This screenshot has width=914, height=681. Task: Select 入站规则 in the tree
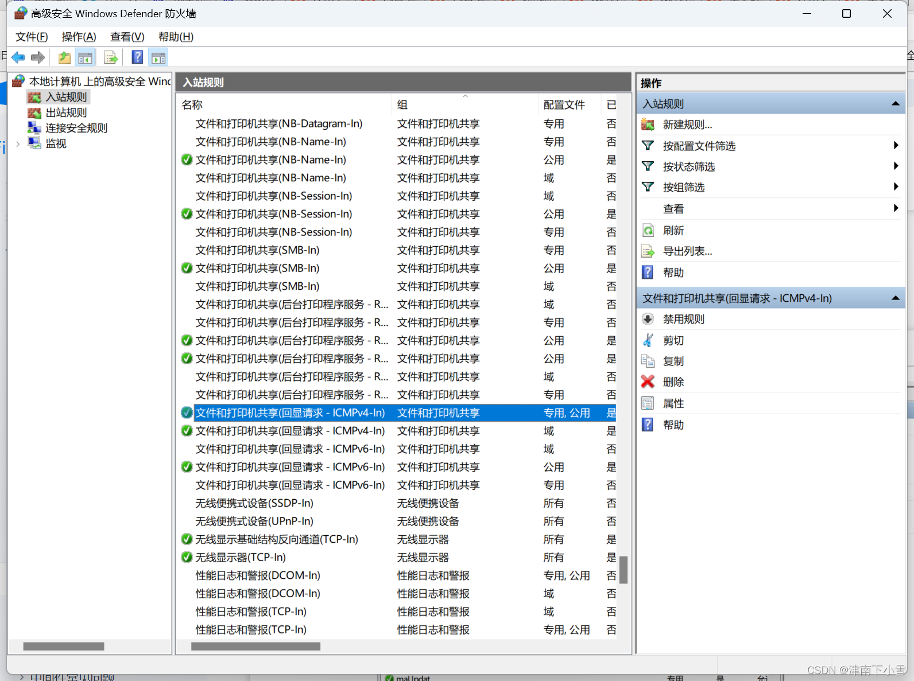click(66, 97)
